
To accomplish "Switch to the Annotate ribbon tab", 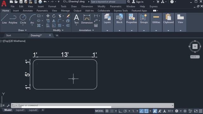I will pos(28,11).
